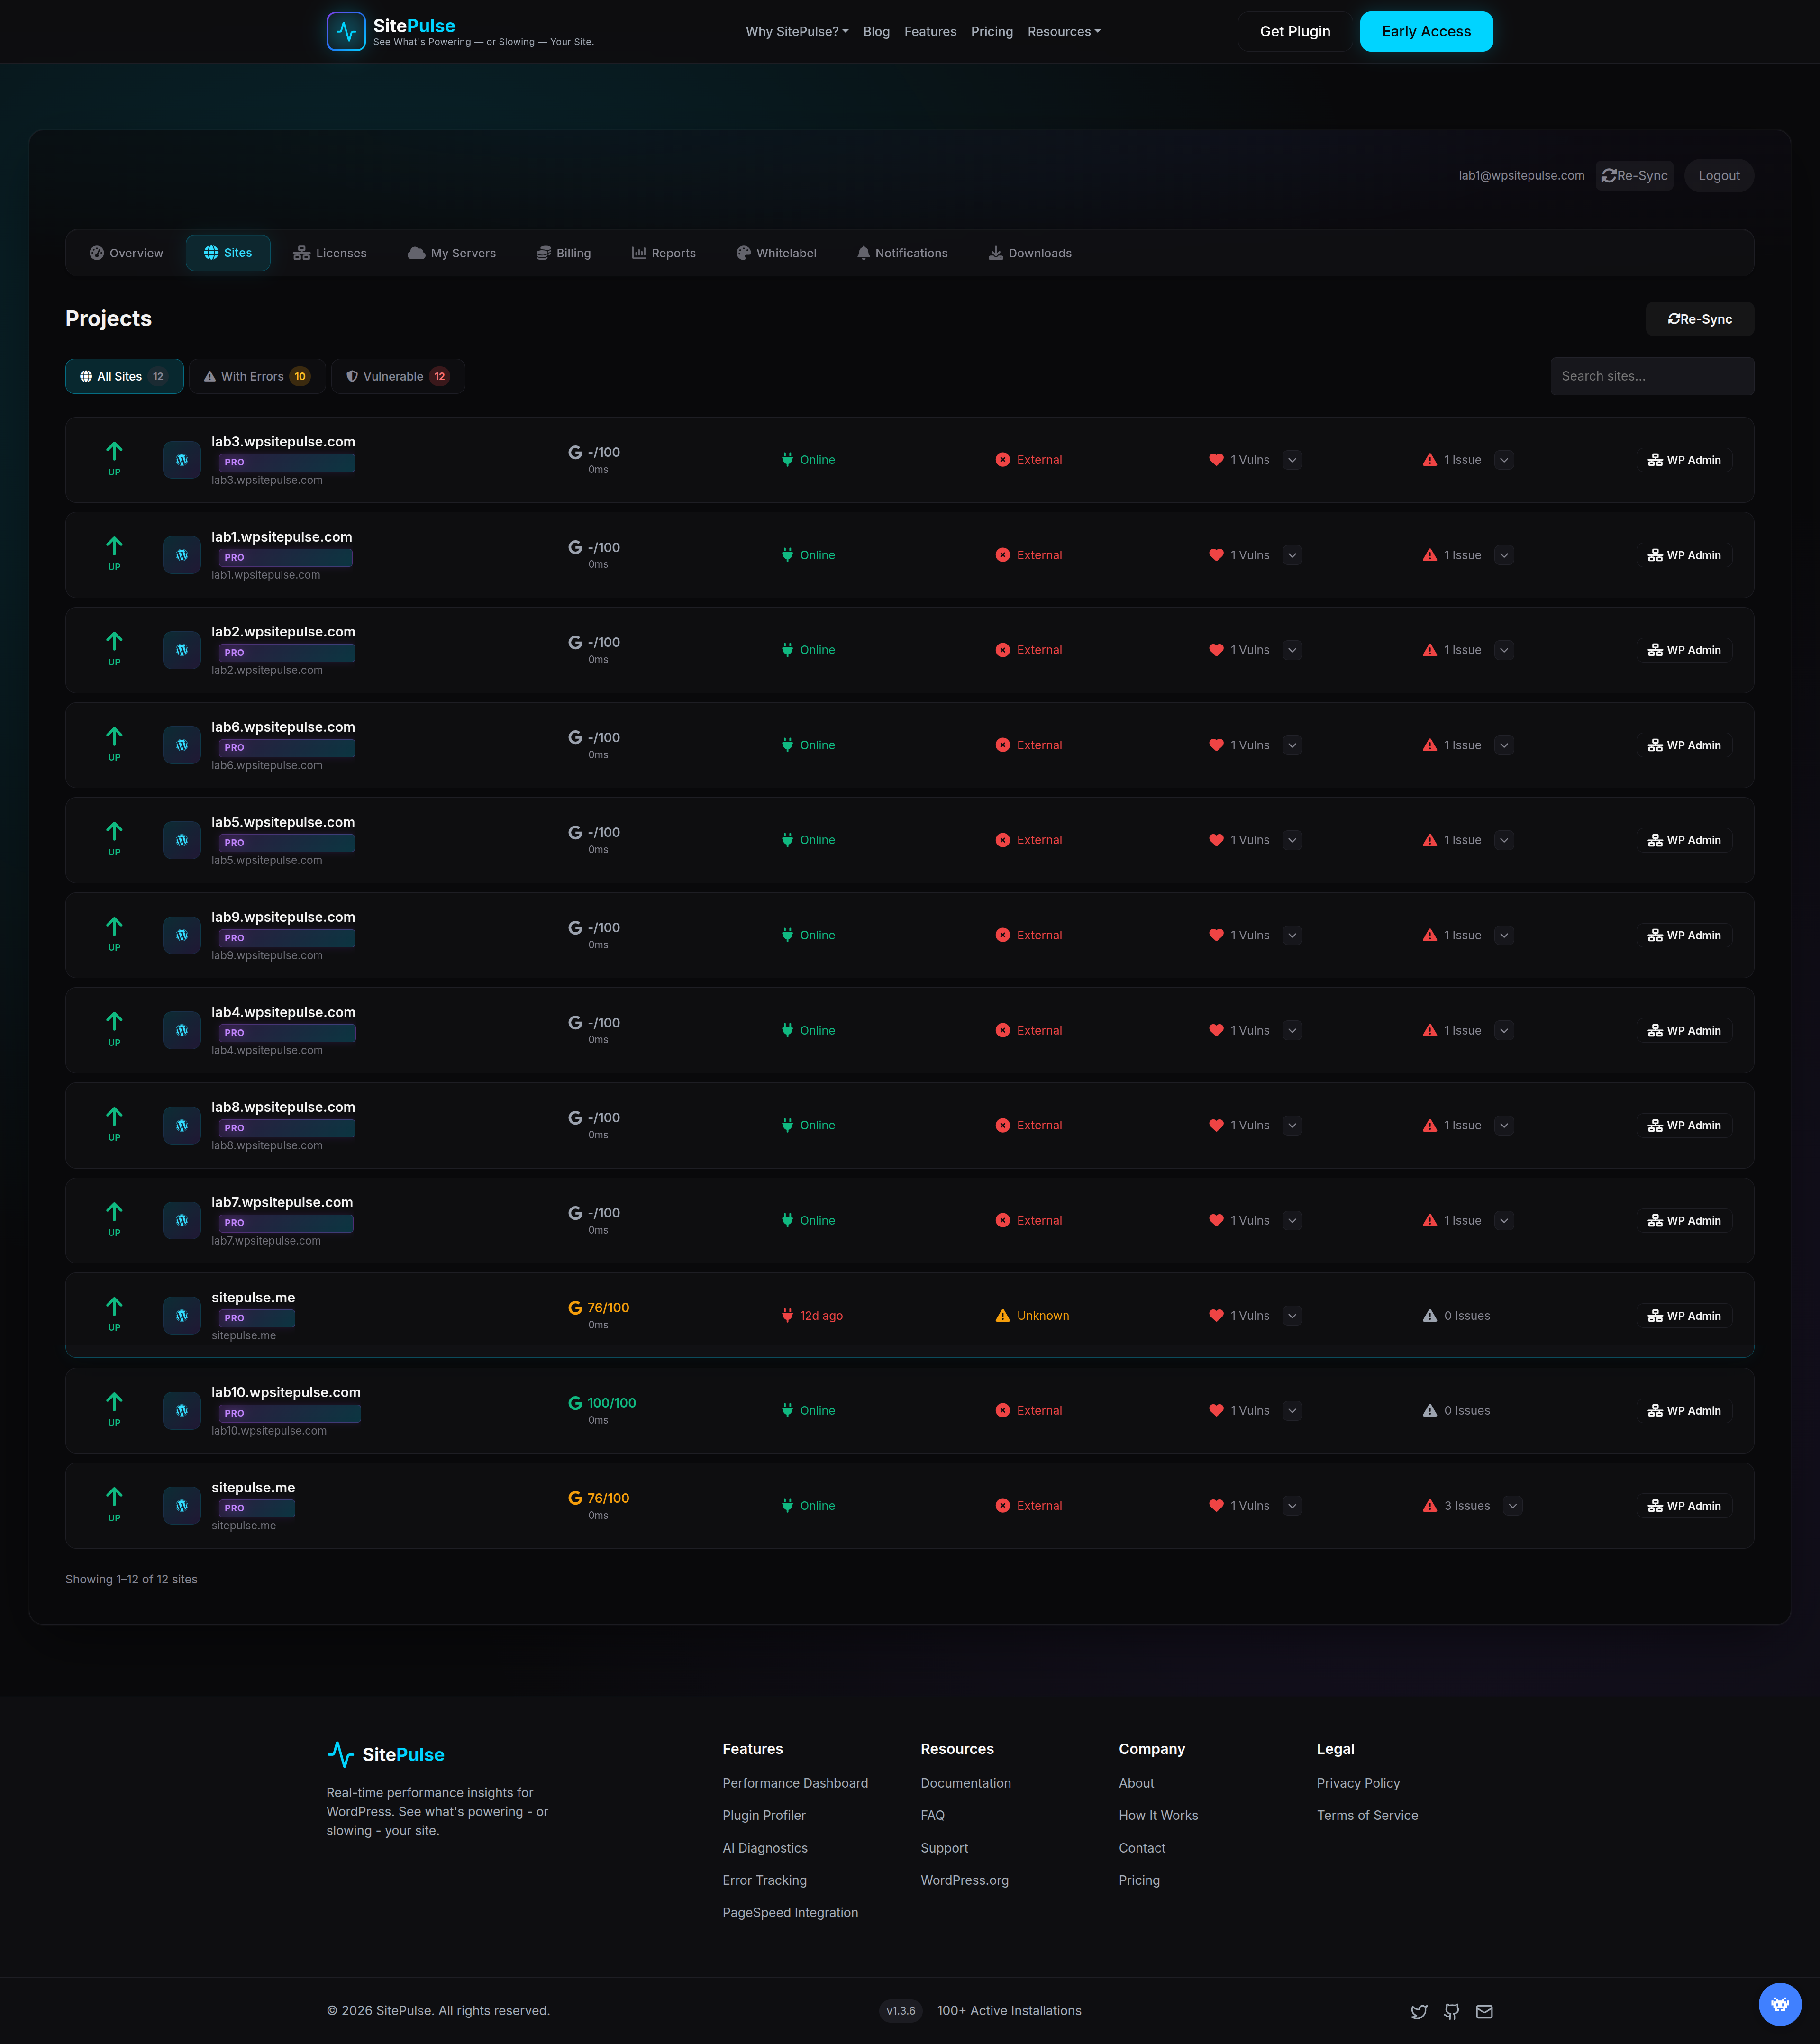
Task: Click the Early Access button
Action: click(1426, 31)
